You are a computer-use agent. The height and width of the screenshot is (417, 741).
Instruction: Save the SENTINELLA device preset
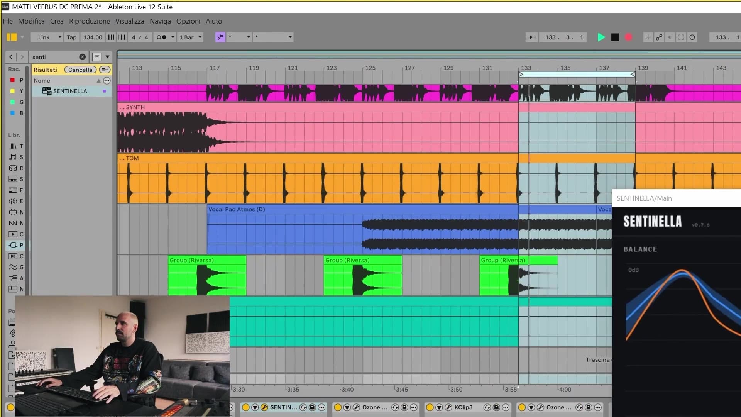click(313, 407)
